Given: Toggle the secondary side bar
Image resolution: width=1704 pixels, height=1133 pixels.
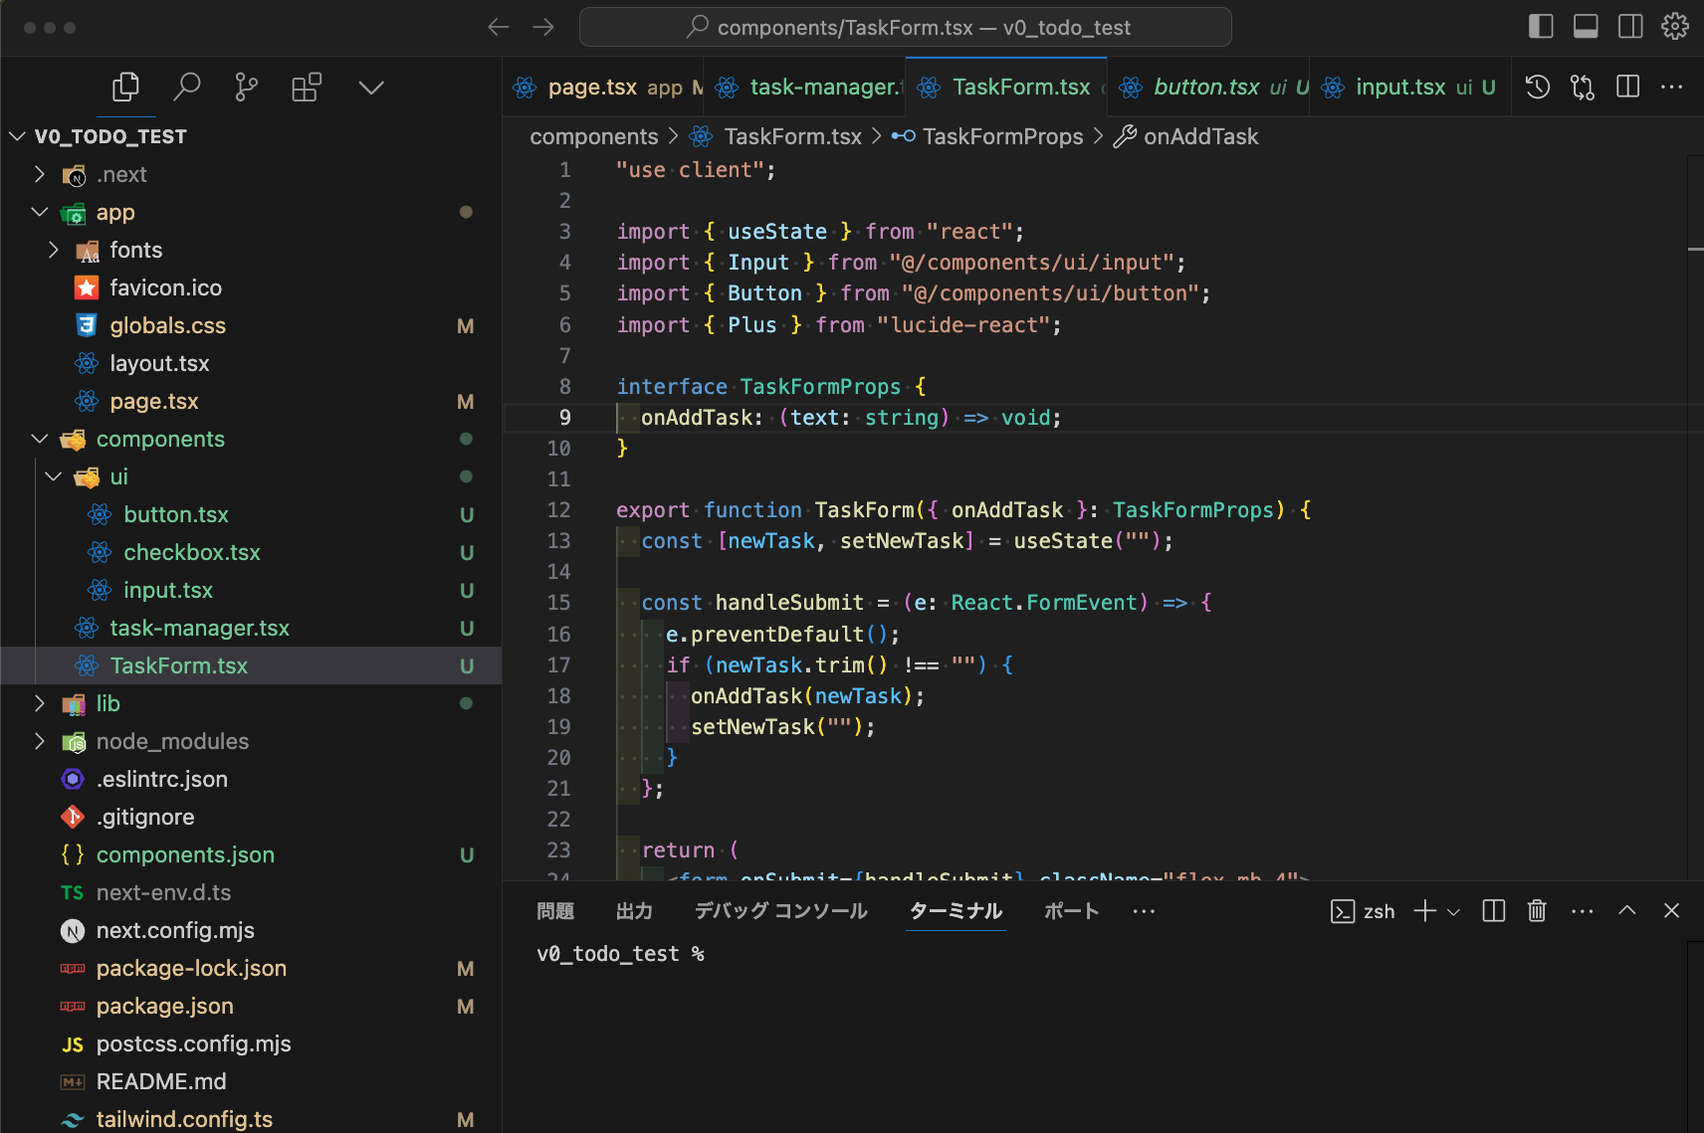Looking at the screenshot, I should click(x=1630, y=27).
